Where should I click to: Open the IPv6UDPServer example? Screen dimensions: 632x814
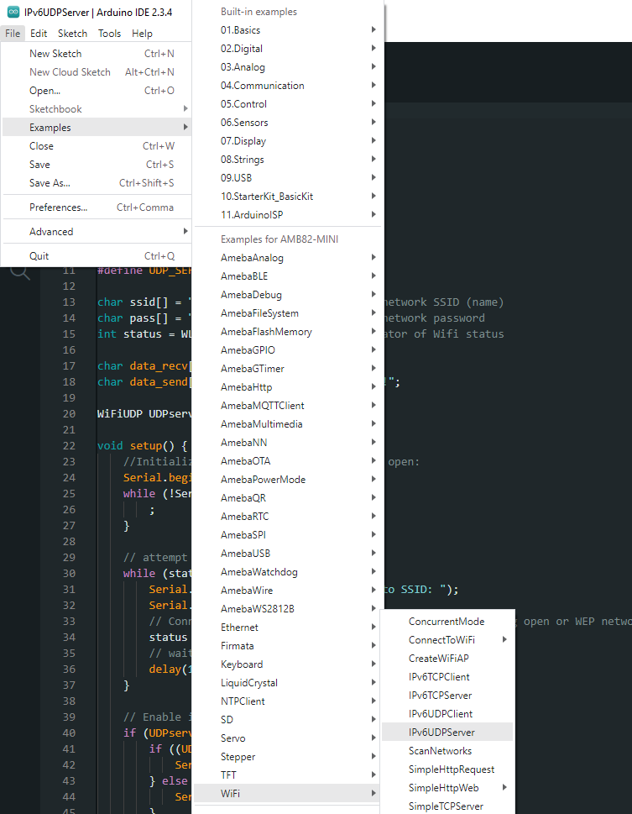(441, 733)
